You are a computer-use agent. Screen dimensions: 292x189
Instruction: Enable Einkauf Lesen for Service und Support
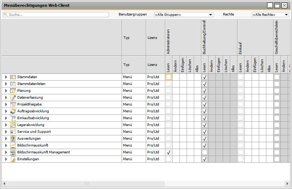coord(241,132)
